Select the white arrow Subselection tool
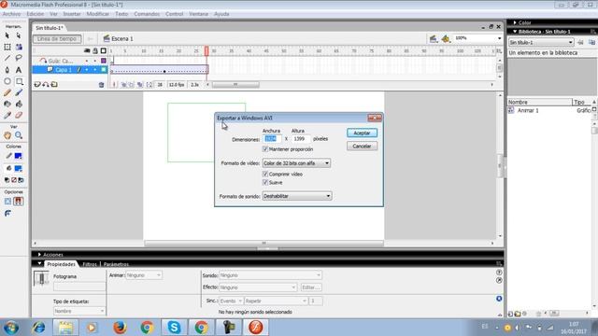The height and width of the screenshot is (336, 598). coord(19,35)
